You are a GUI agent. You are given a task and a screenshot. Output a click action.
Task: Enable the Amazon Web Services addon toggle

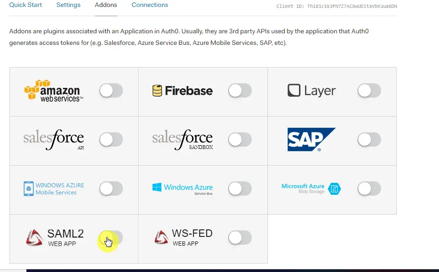pos(111,91)
